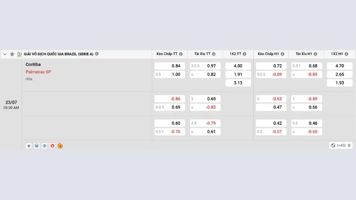Open the Palmeiras SP team link

[38, 72]
